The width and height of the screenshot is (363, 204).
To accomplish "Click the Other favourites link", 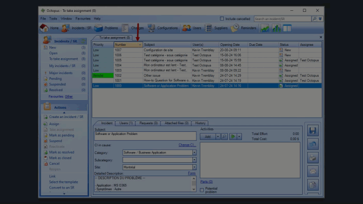I will [69, 97].
